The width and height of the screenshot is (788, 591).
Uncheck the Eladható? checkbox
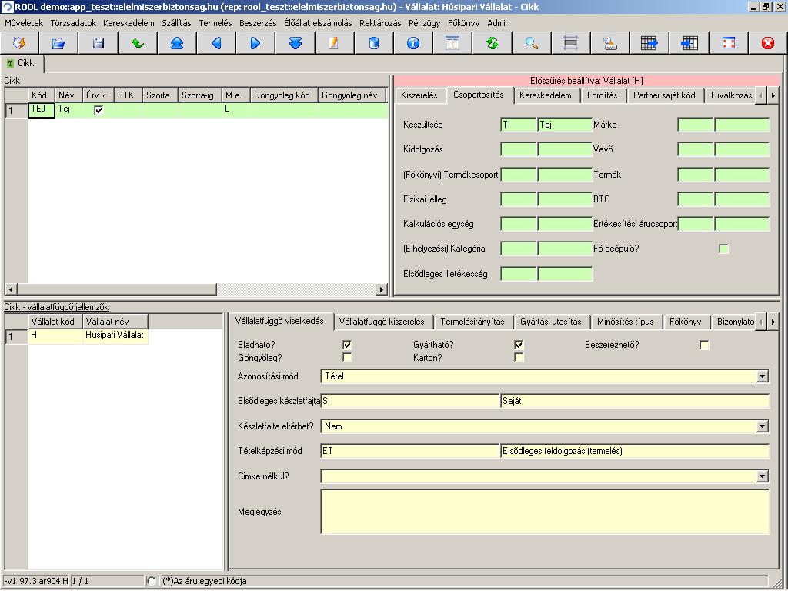pyautogui.click(x=347, y=345)
